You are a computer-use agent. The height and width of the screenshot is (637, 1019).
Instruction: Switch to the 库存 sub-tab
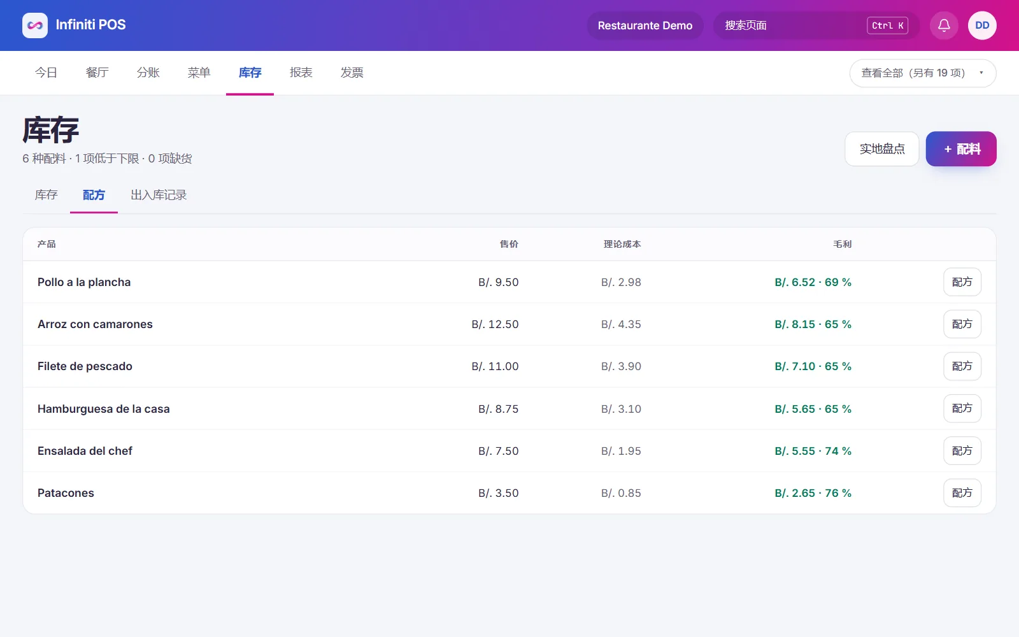click(46, 195)
